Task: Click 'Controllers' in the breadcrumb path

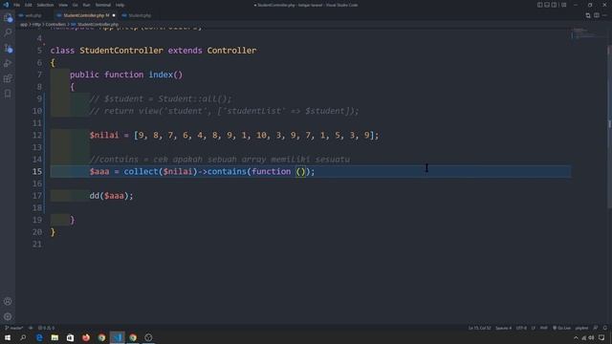Action: pyautogui.click(x=55, y=25)
